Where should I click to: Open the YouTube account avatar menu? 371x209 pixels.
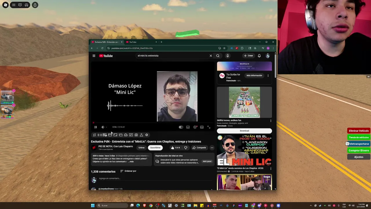268,56
